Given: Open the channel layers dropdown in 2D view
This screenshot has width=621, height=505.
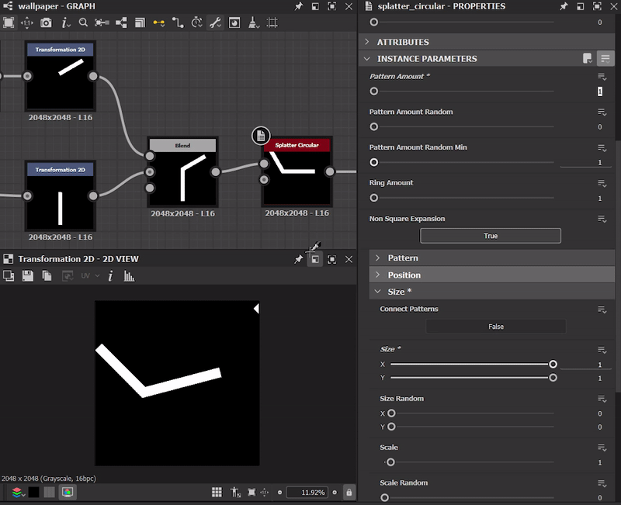Looking at the screenshot, I should (17, 493).
